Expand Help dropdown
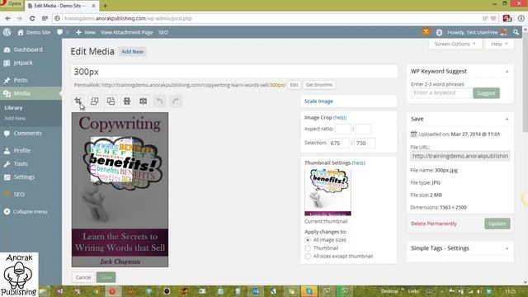528x297 pixels. pyautogui.click(x=499, y=44)
